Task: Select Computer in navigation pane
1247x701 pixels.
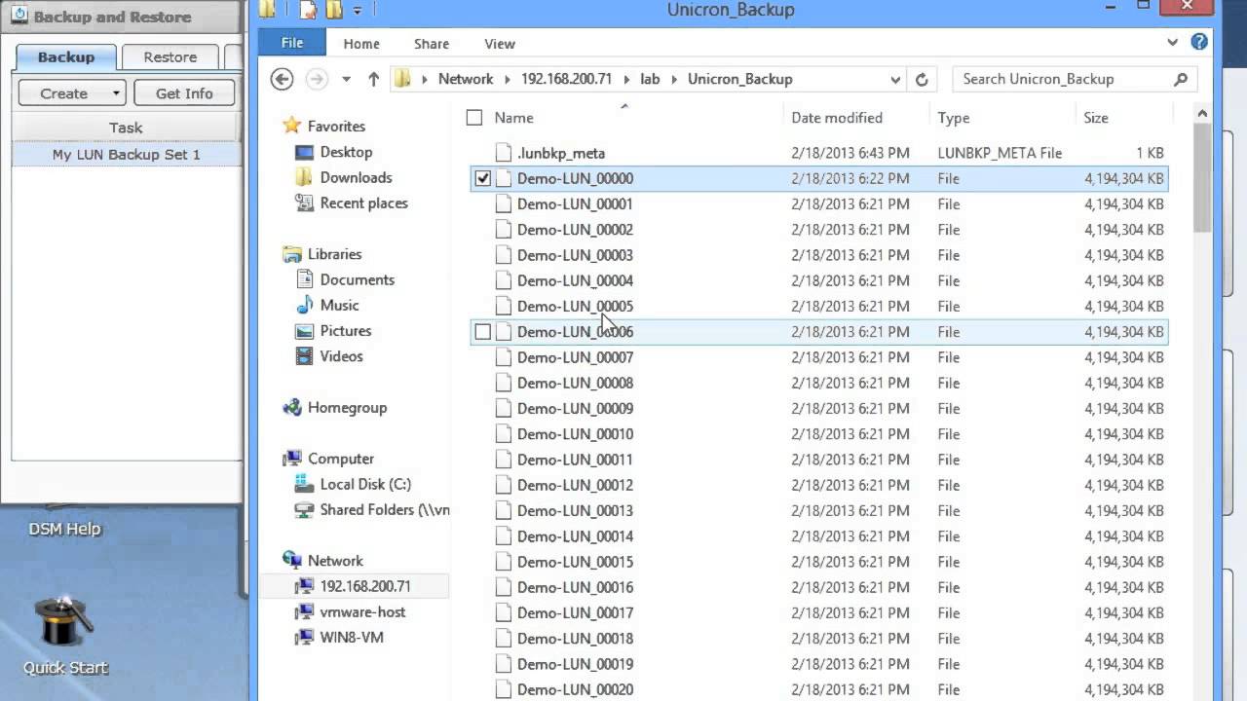Action: tap(340, 459)
